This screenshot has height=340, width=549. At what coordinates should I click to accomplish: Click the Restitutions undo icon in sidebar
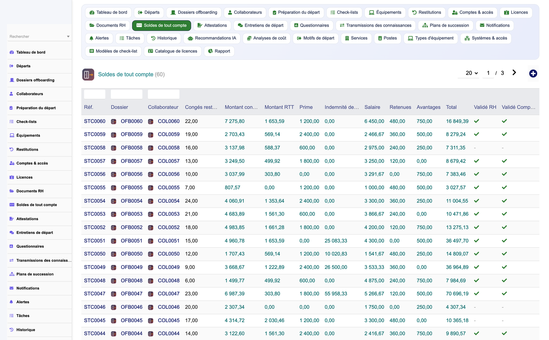11,149
